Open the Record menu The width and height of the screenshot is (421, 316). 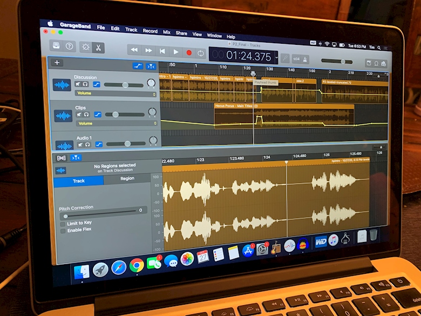coord(150,31)
